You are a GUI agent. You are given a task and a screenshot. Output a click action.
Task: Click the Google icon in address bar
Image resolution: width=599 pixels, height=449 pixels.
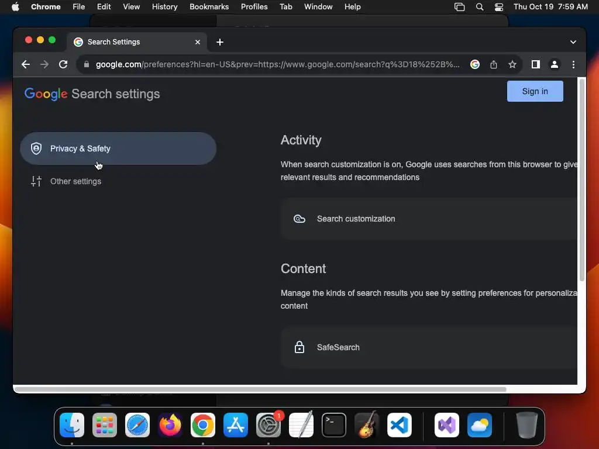coord(474,64)
